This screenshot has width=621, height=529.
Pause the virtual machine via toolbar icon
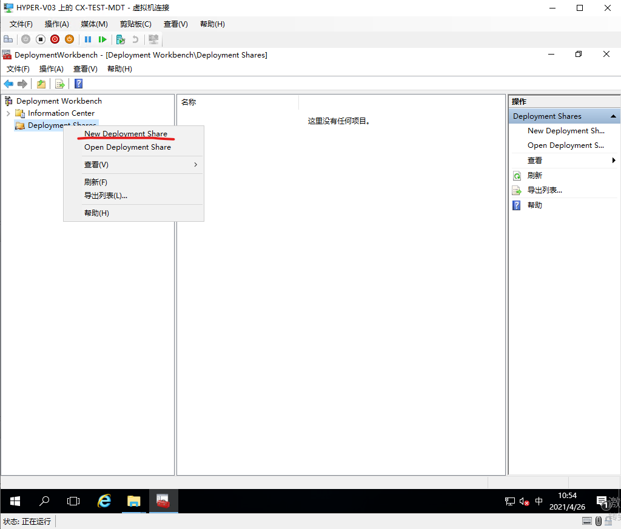point(88,39)
